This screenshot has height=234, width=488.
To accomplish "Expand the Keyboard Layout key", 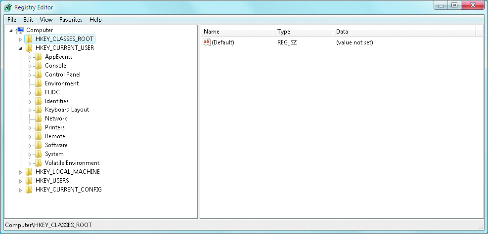I will [x=30, y=110].
